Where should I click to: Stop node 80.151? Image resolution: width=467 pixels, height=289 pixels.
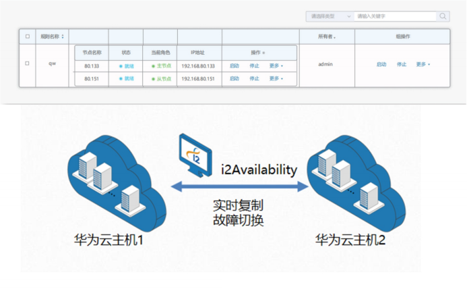(254, 78)
